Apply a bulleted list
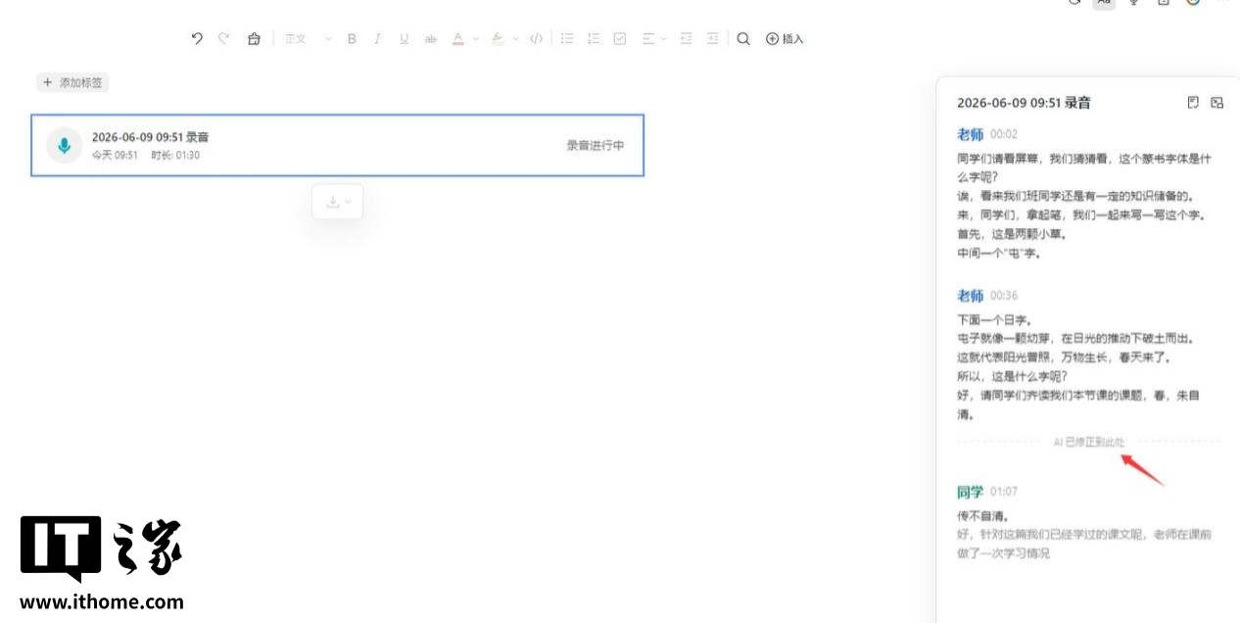Screen dimensions: 1240x623 (x=566, y=39)
